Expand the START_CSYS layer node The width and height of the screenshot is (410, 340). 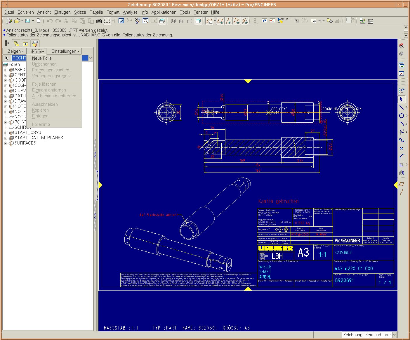tap(6, 133)
